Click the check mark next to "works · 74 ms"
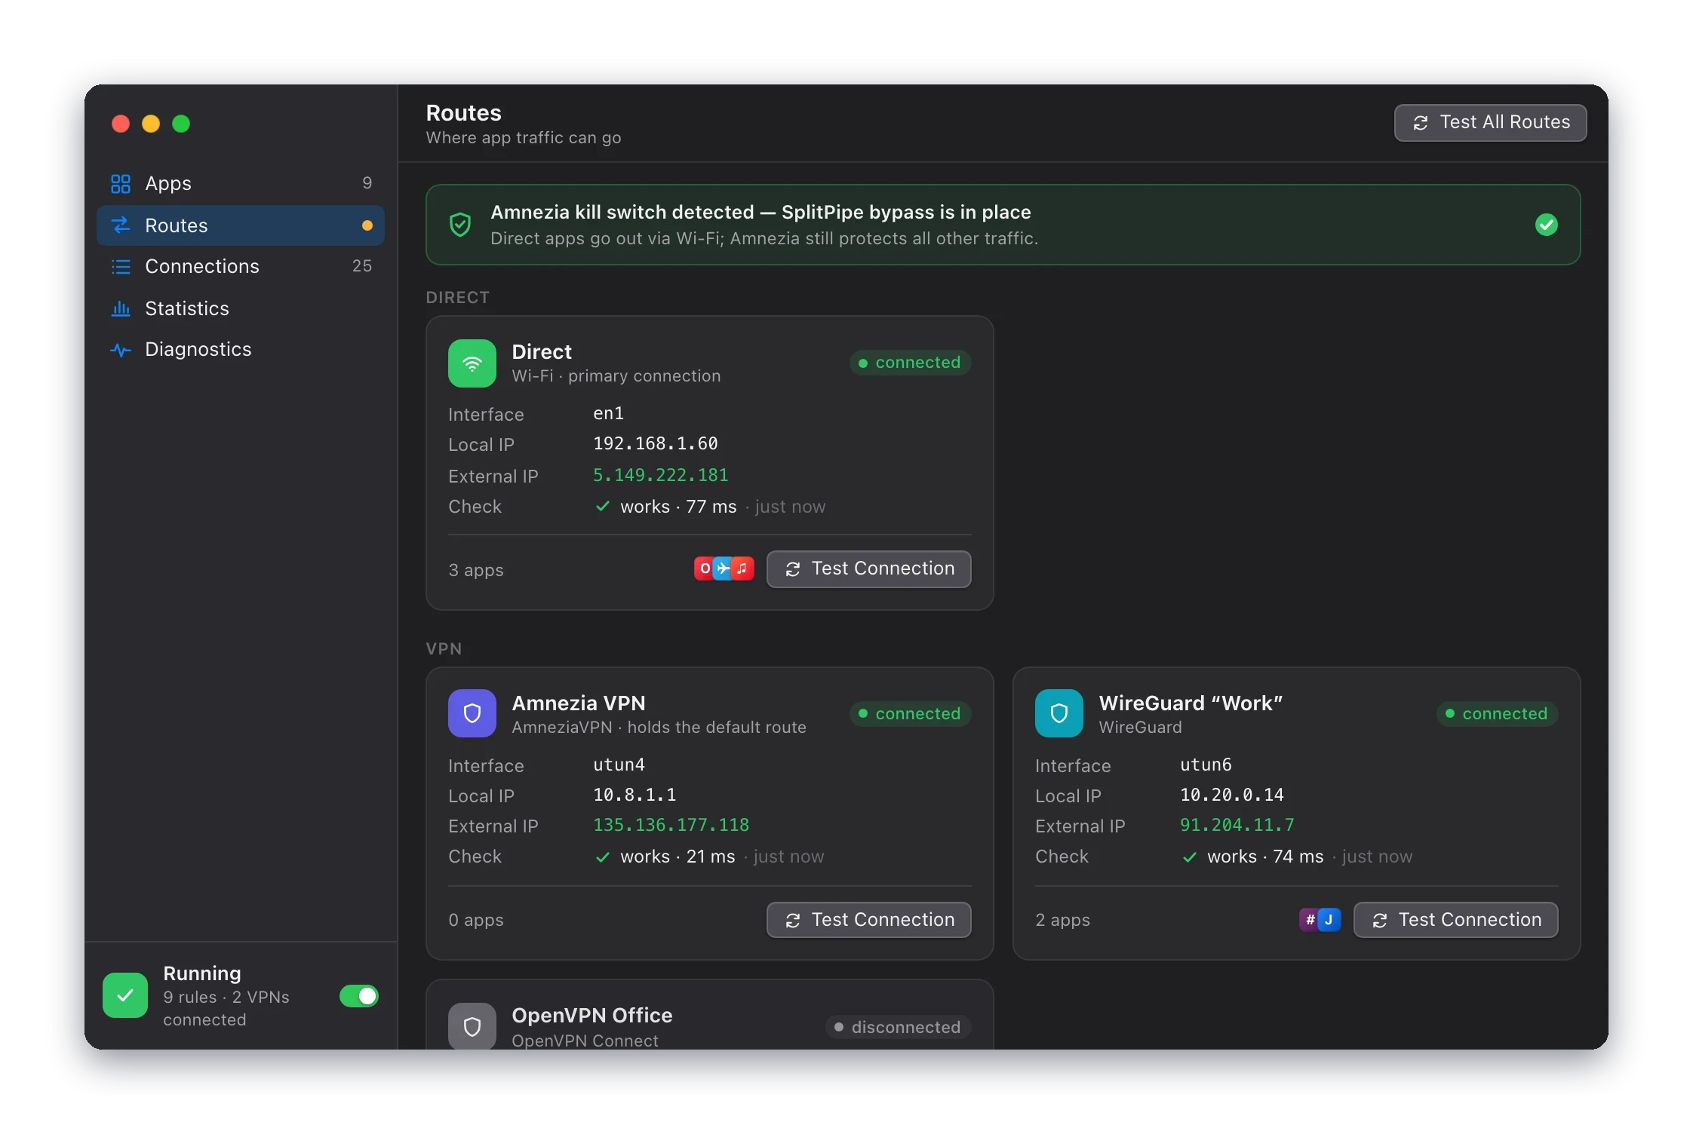Screen dimensions: 1693x1134 coord(1189,857)
